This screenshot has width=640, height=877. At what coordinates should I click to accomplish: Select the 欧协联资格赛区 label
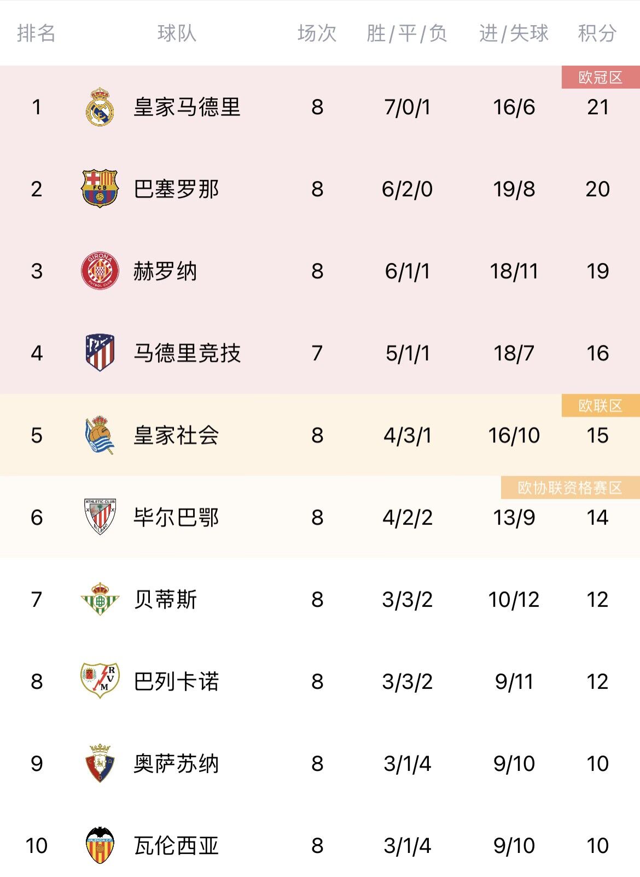coord(570,488)
